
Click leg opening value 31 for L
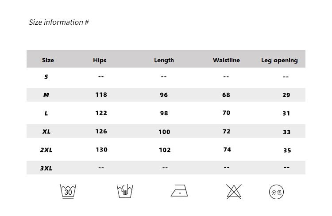pyautogui.click(x=286, y=114)
